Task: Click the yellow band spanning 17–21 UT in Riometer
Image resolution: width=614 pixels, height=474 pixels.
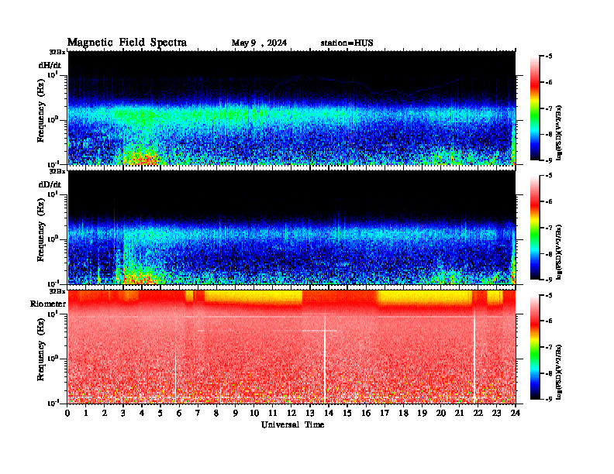Action: click(x=425, y=297)
